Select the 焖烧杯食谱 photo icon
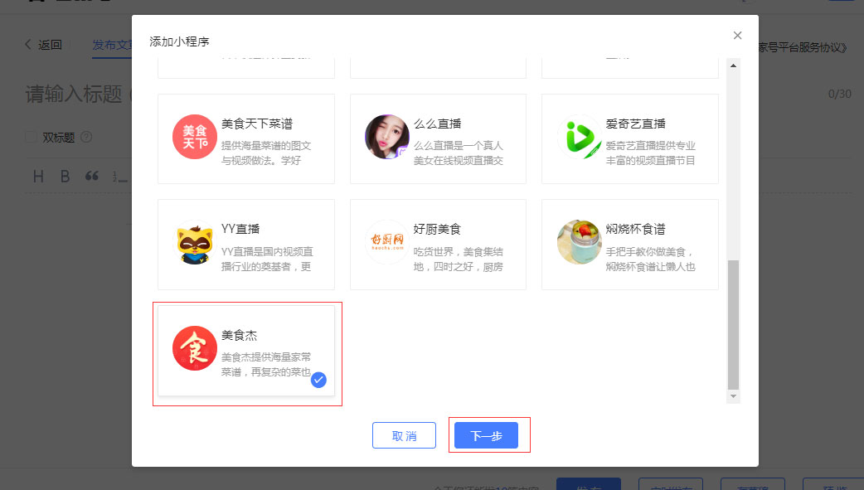Image resolution: width=864 pixels, height=490 pixels. [580, 243]
